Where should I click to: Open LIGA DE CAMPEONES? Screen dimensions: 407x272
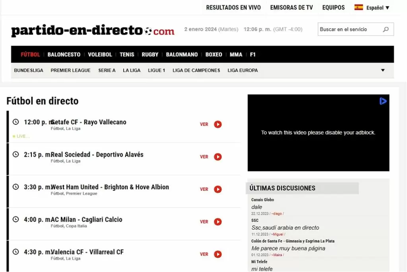pyautogui.click(x=196, y=70)
